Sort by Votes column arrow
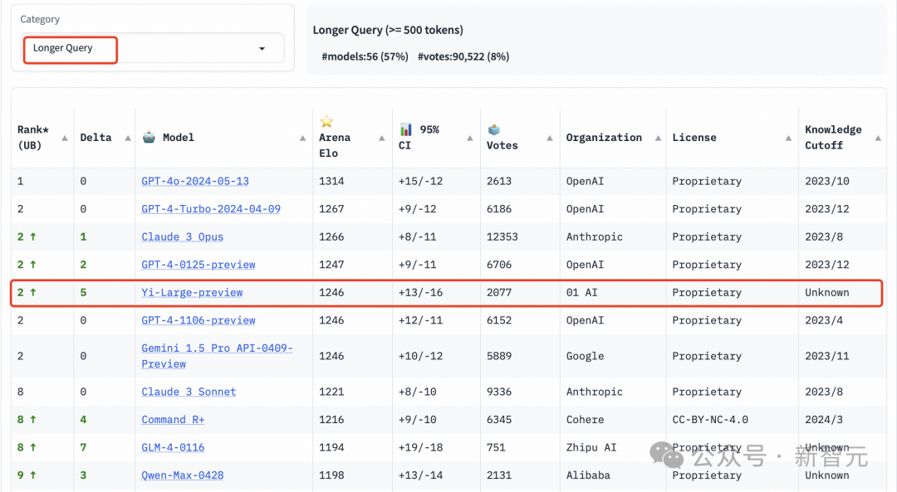Viewport: 897px width, 492px height. [x=550, y=139]
